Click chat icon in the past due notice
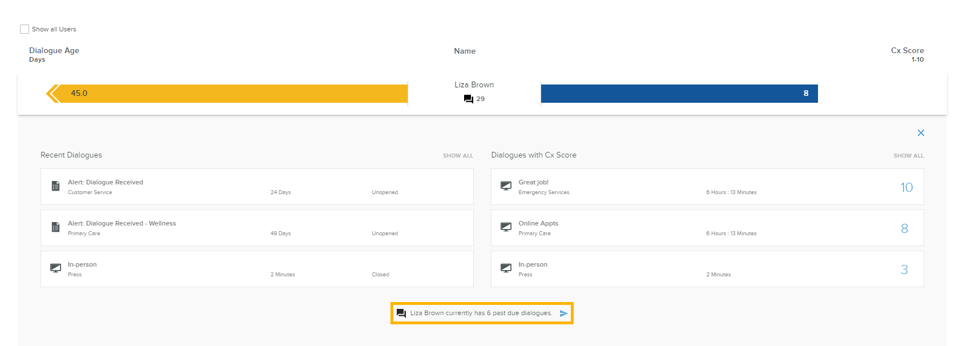Image resolution: width=963 pixels, height=346 pixels. (x=401, y=313)
